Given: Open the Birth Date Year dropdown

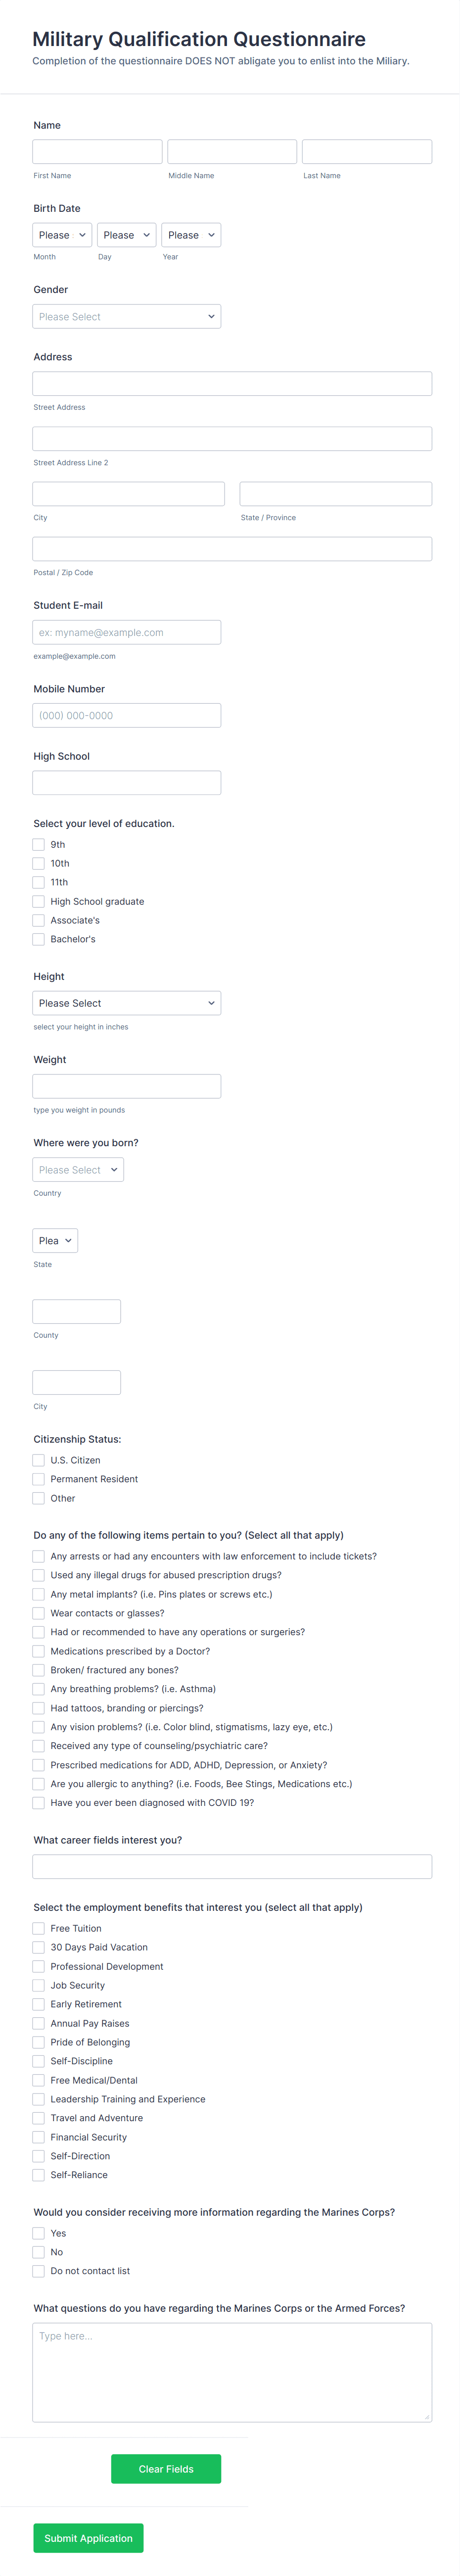Looking at the screenshot, I should (x=190, y=234).
